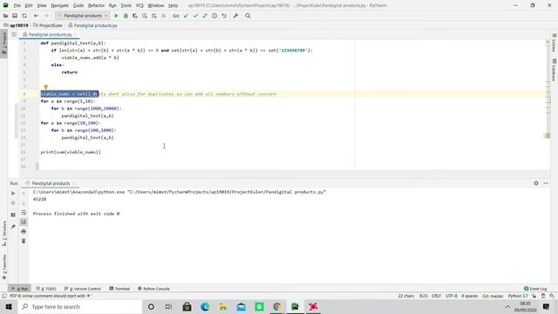This screenshot has height=314, width=558.
Task: Open the TODO tool window tab
Action: pyautogui.click(x=46, y=289)
